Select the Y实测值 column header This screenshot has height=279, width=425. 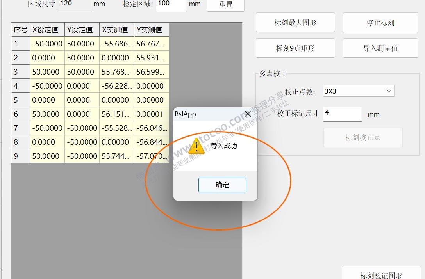pyautogui.click(x=152, y=29)
